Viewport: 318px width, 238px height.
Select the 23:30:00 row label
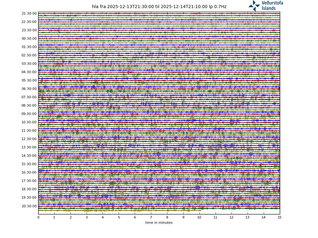[x=29, y=30]
